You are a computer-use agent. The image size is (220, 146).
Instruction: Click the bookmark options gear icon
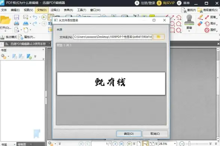pyautogui.click(x=3, y=57)
